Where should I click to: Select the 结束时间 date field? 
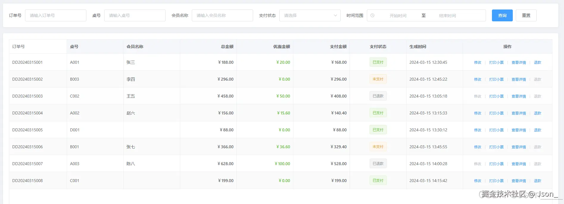447,16
